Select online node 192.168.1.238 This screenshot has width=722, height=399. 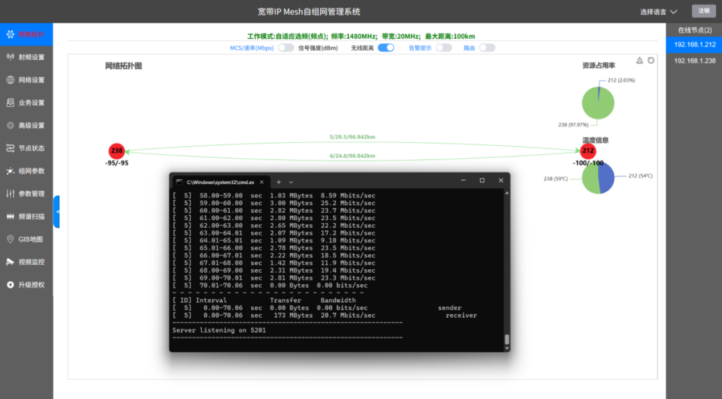point(694,60)
